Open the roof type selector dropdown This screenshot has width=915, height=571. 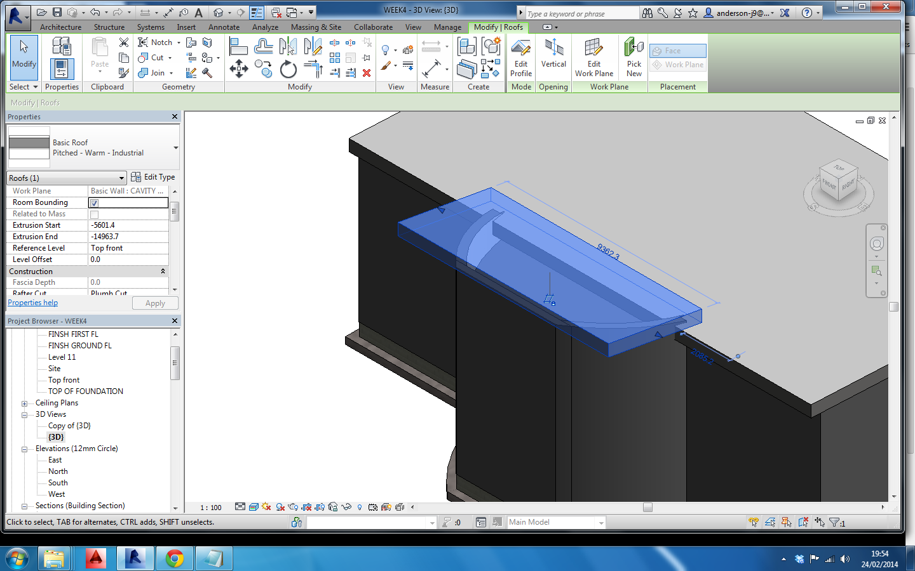(175, 148)
